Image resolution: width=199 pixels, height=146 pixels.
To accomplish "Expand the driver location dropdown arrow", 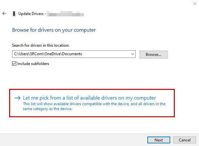I will point(132,54).
